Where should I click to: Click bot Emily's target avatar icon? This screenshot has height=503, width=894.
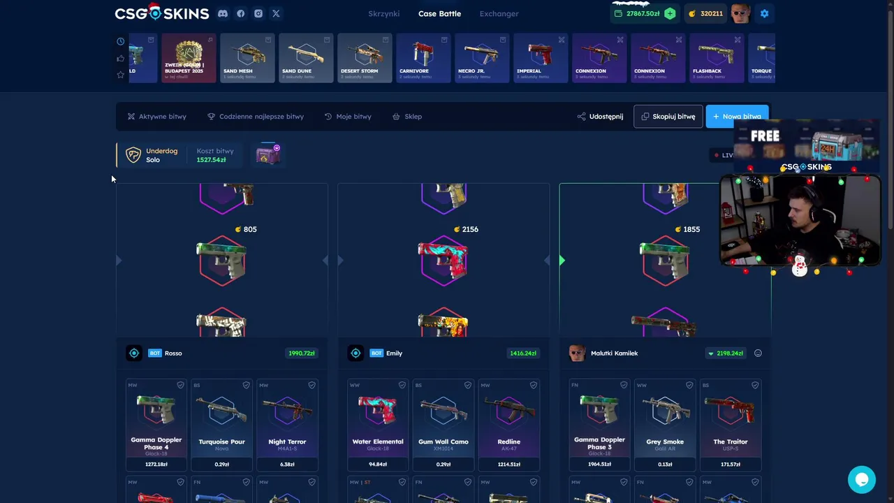[x=356, y=353]
